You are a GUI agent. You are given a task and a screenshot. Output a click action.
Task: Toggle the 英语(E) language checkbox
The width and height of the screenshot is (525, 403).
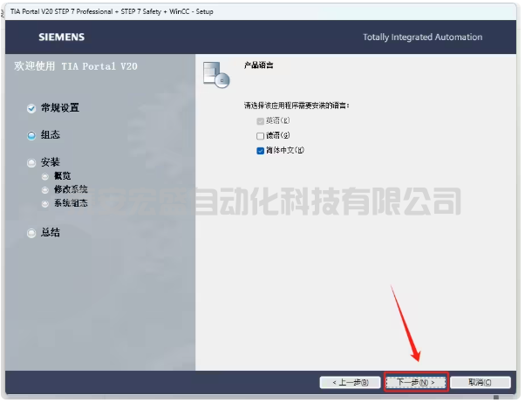point(260,121)
